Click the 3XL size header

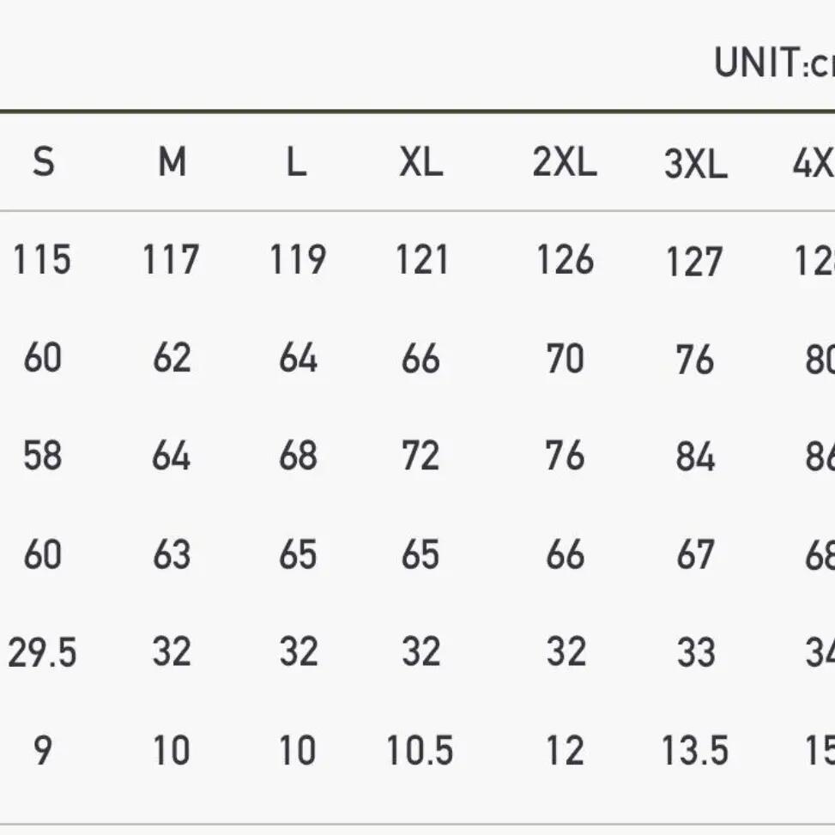point(695,163)
